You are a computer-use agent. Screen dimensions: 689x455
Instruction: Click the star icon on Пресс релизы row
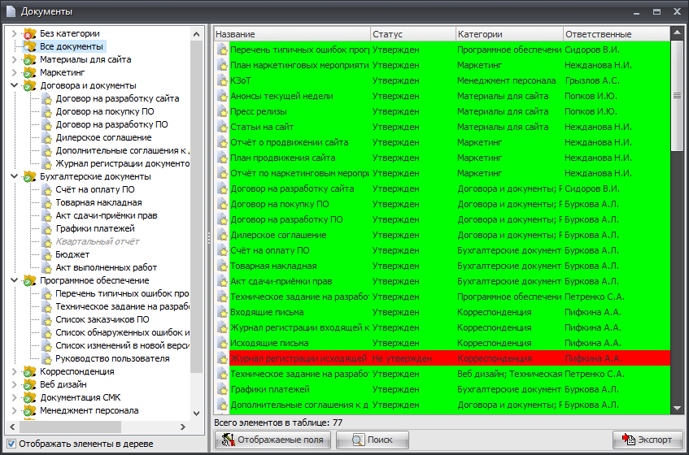coord(222,111)
